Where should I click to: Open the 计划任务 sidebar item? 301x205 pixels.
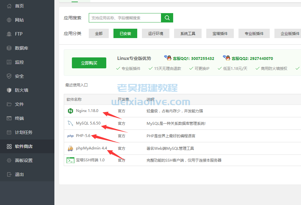pos(24,132)
